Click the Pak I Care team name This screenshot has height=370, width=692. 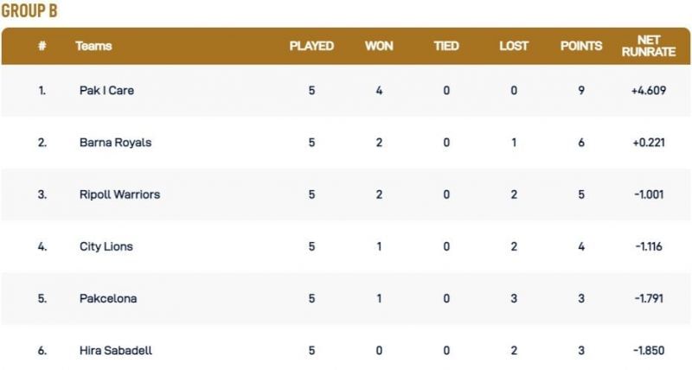tap(106, 90)
